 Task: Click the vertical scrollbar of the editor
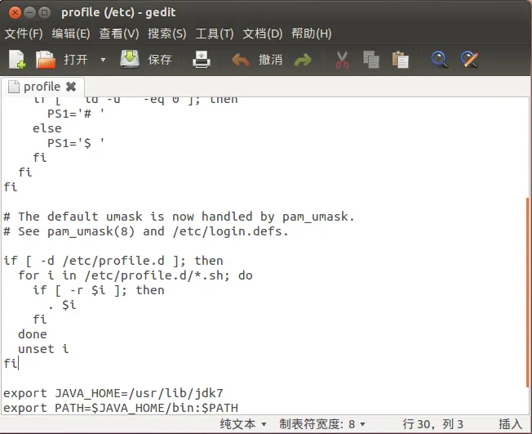[x=528, y=293]
